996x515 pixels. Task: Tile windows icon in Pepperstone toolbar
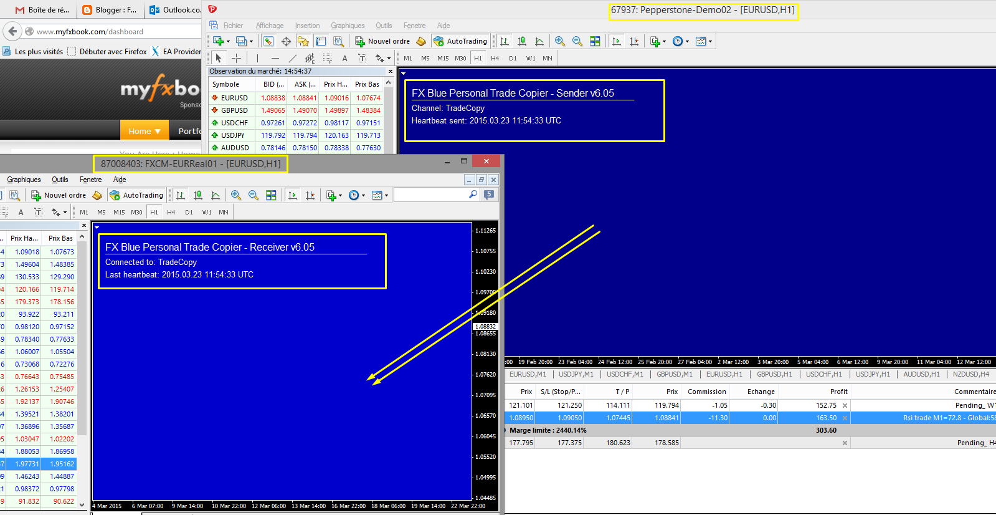[595, 41]
